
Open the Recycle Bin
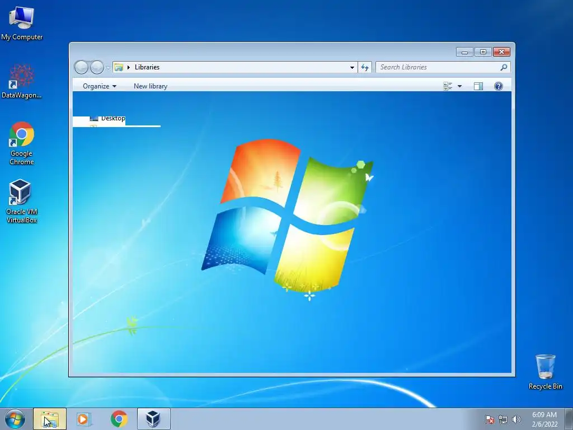pyautogui.click(x=545, y=372)
